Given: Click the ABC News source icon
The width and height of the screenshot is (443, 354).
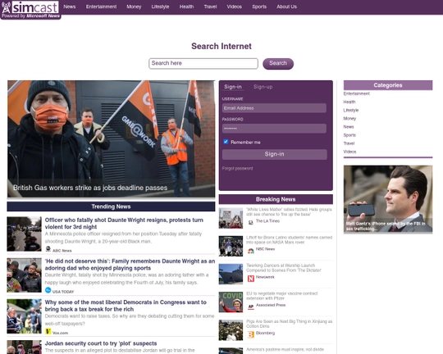Looking at the screenshot, I should [x=48, y=249].
